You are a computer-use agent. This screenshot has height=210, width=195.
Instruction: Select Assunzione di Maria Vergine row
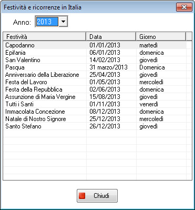[x=95, y=97]
